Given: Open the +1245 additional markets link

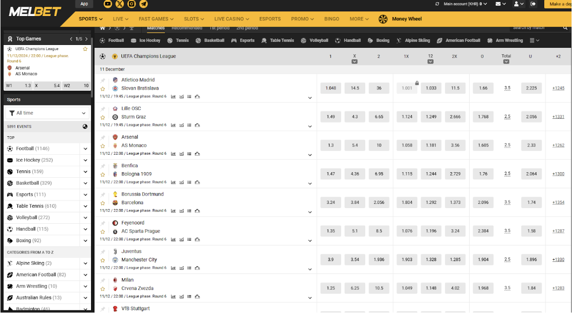Looking at the screenshot, I should pyautogui.click(x=558, y=88).
